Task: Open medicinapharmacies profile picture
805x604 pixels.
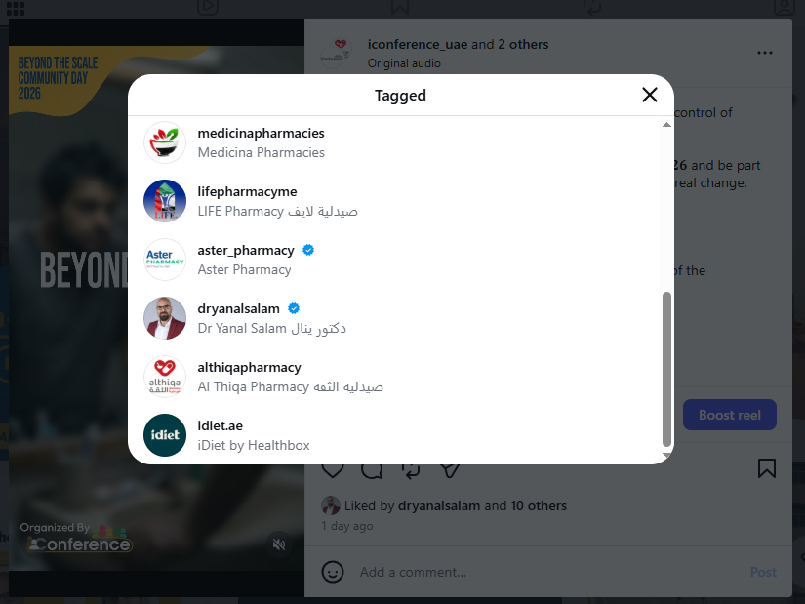Action: pyautogui.click(x=165, y=142)
